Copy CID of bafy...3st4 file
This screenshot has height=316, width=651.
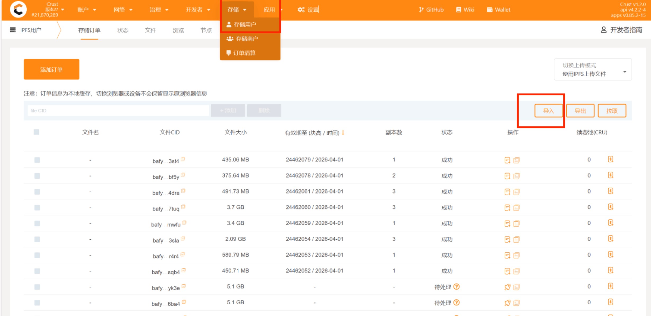click(x=183, y=159)
